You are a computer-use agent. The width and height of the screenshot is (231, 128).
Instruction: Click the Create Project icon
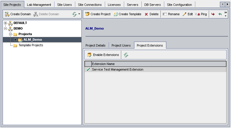point(87,14)
